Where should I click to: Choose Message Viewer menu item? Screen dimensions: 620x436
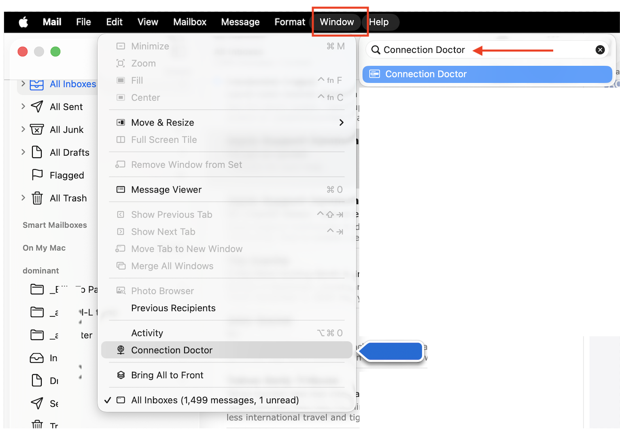227,189
